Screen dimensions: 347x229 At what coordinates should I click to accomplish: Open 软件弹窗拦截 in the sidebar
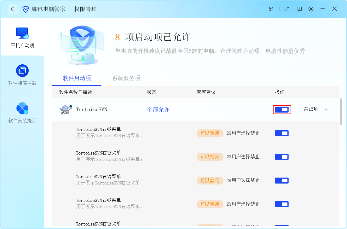tap(22, 75)
